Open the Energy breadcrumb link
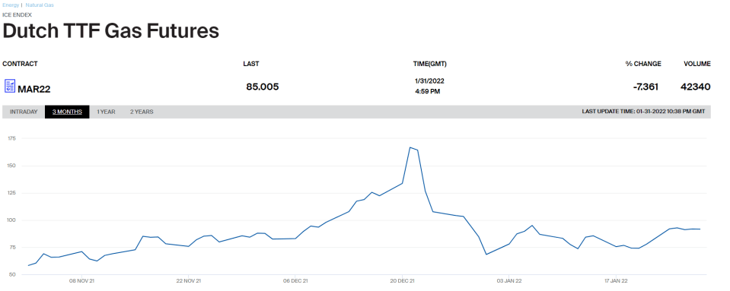 11,5
